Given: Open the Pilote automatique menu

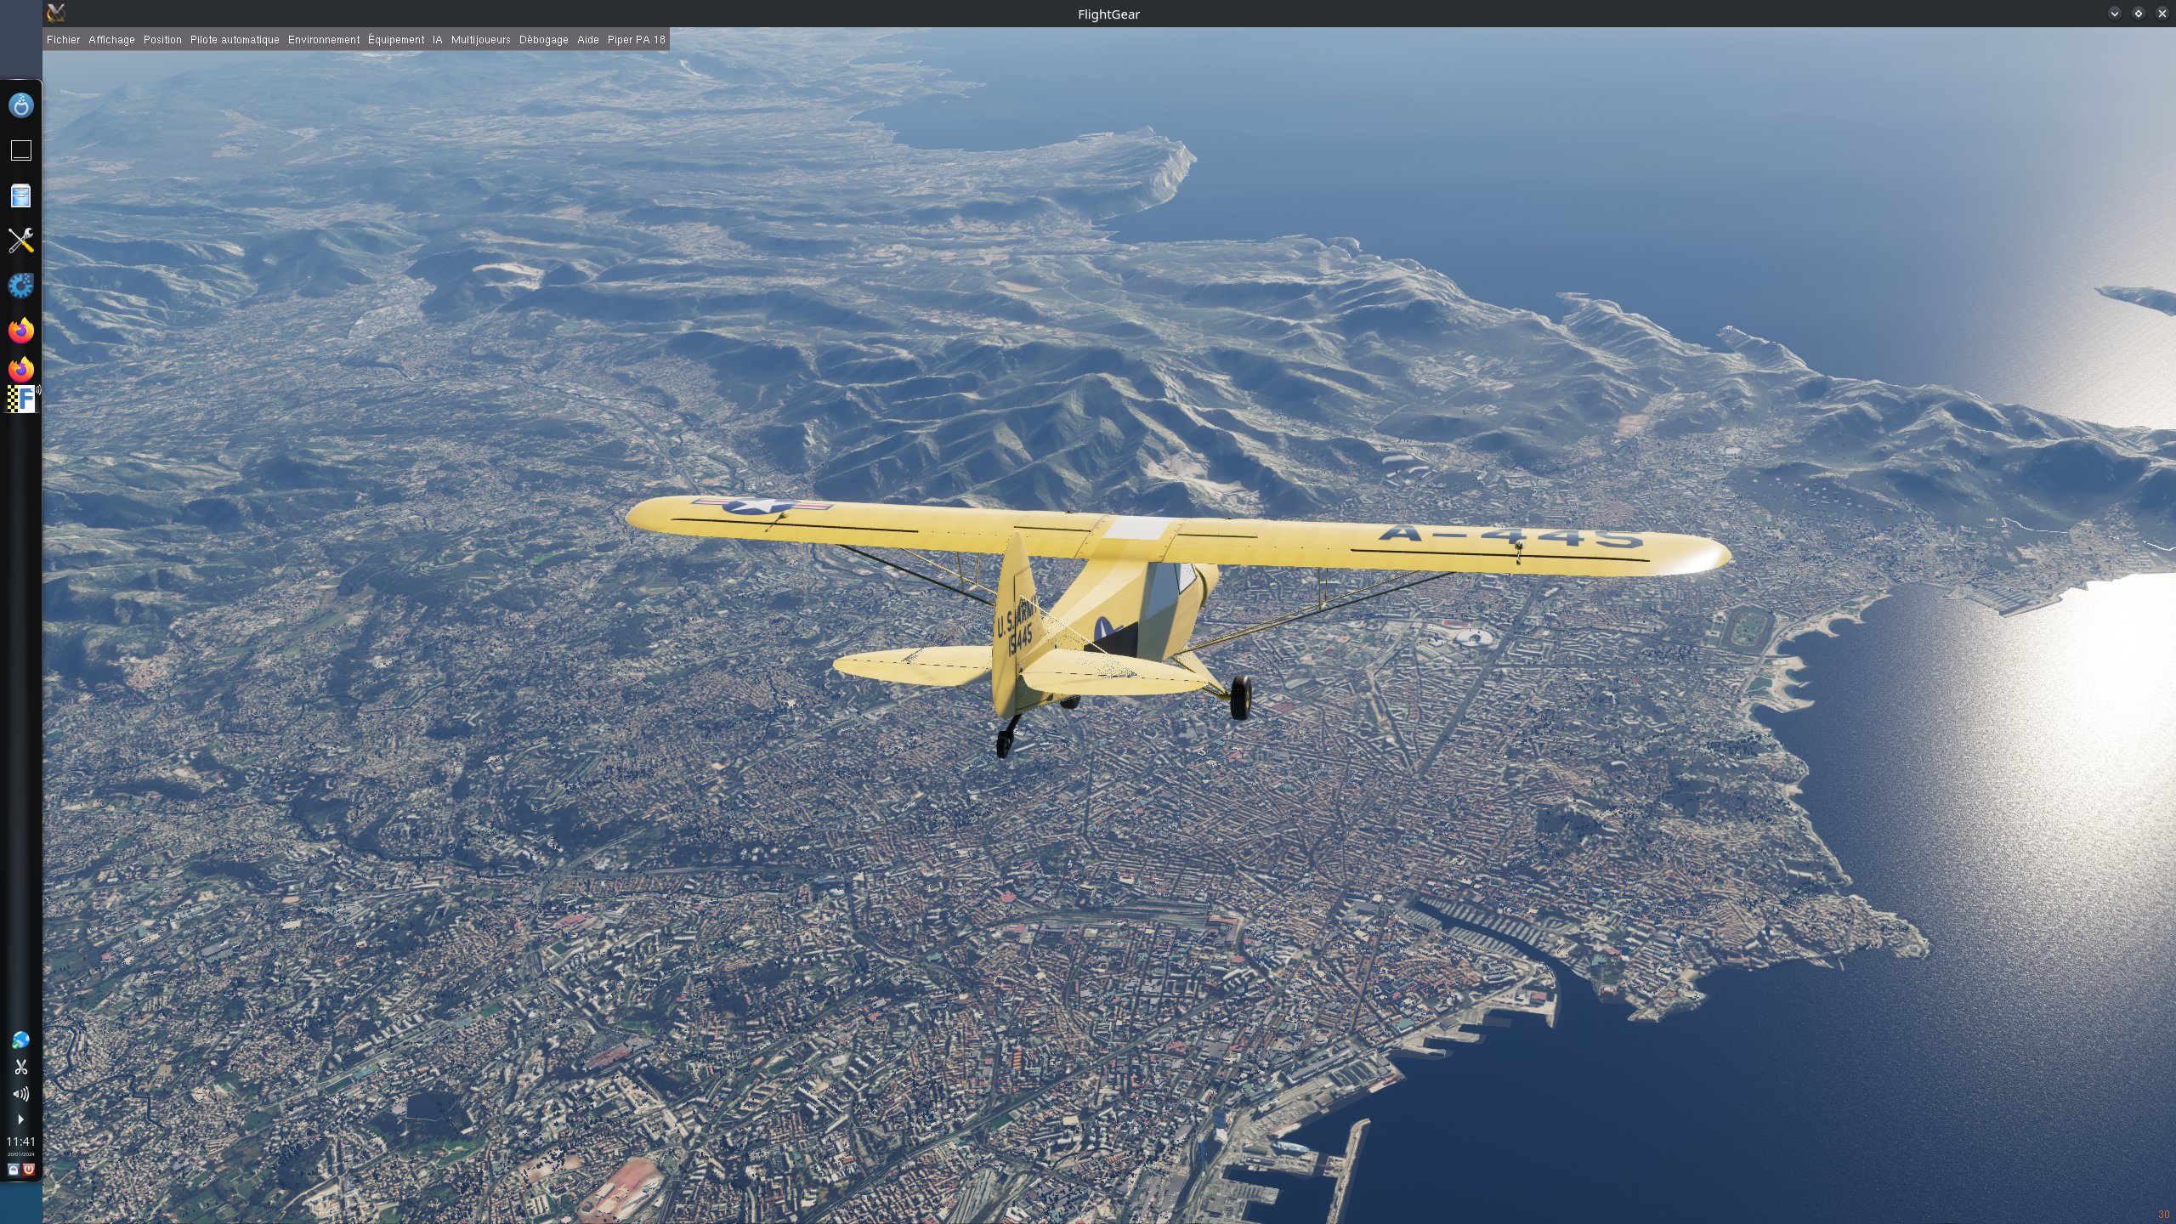Looking at the screenshot, I should click(235, 40).
